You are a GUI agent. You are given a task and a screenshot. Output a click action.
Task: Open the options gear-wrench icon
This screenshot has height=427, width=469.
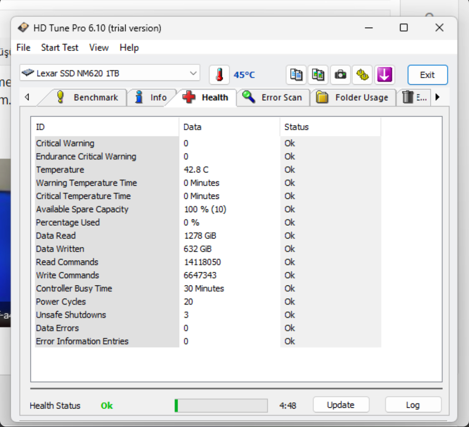click(x=362, y=75)
